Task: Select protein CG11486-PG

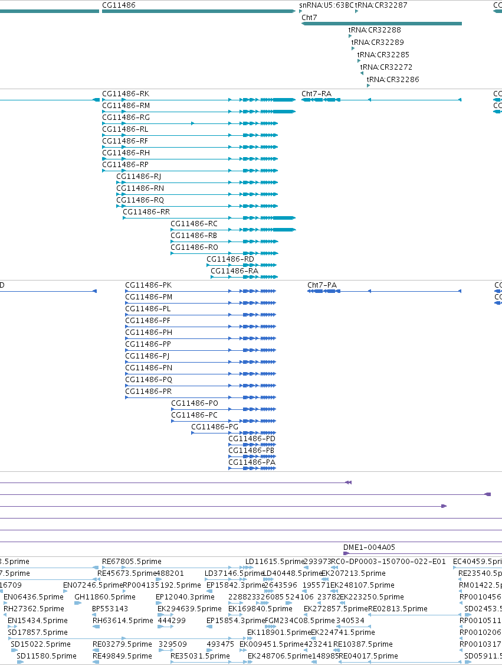Action: point(215,426)
